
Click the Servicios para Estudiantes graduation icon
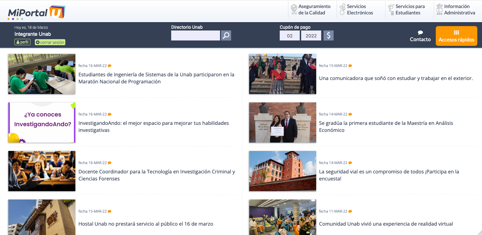(391, 10)
